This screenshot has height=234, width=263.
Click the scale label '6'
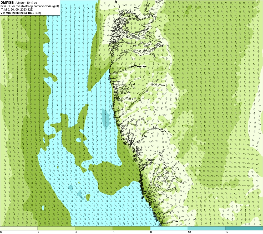(x=114, y=232)
